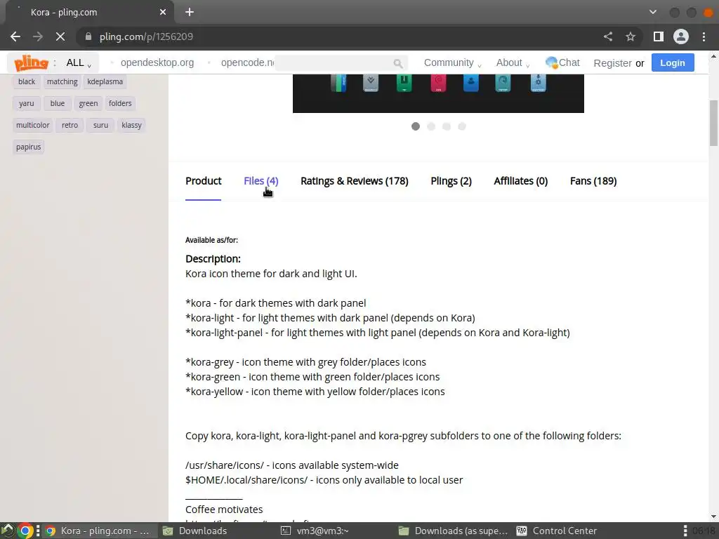Open the system menu icon in taskbar
The width and height of the screenshot is (719, 539).
tap(8, 531)
